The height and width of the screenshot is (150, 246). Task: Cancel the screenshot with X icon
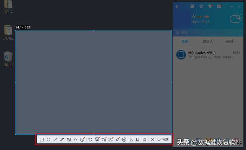coord(153,139)
